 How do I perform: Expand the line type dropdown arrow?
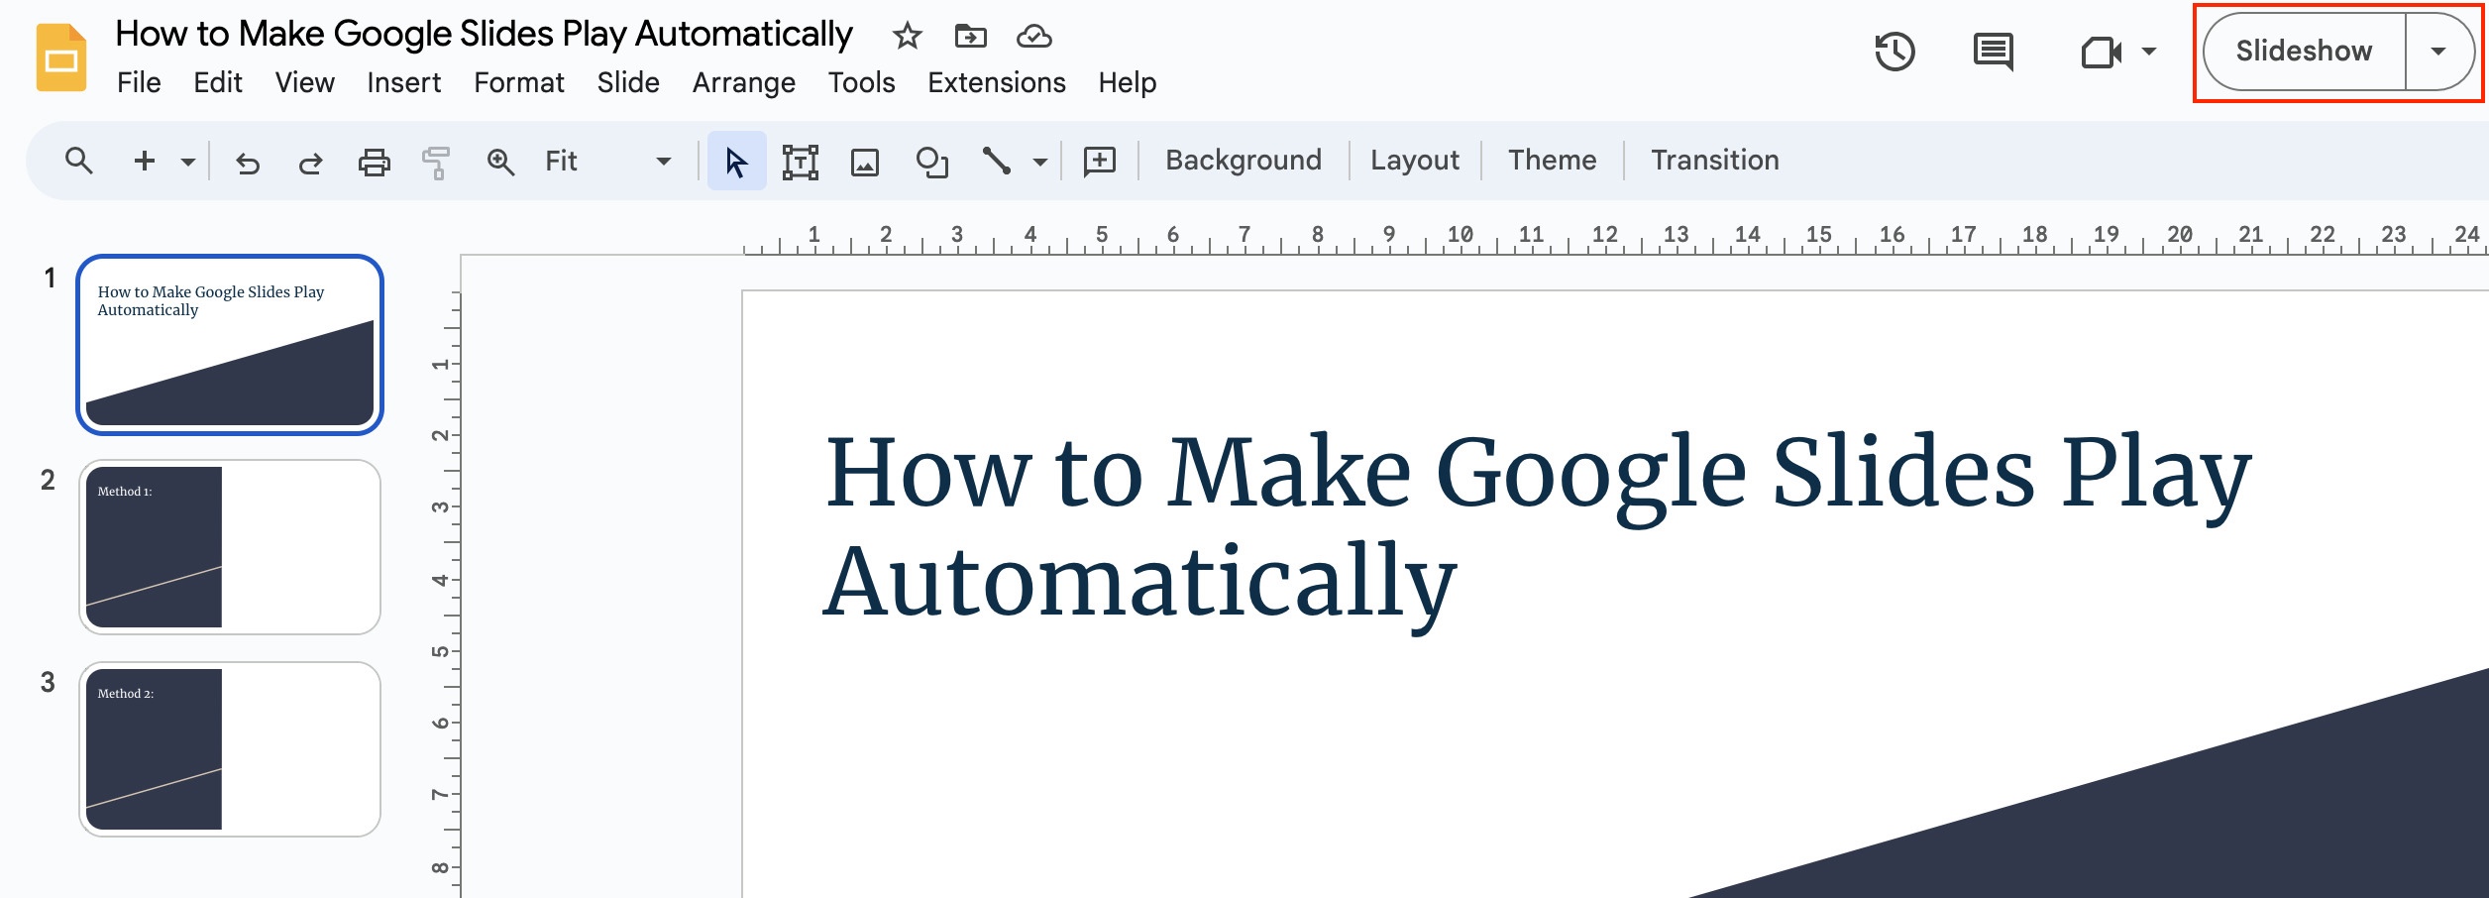click(x=1039, y=162)
